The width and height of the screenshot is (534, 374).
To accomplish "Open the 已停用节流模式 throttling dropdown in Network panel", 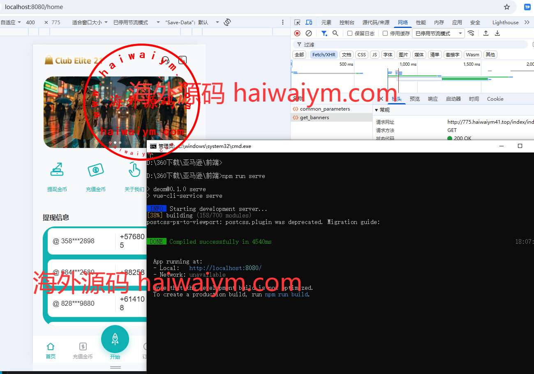I will [439, 33].
